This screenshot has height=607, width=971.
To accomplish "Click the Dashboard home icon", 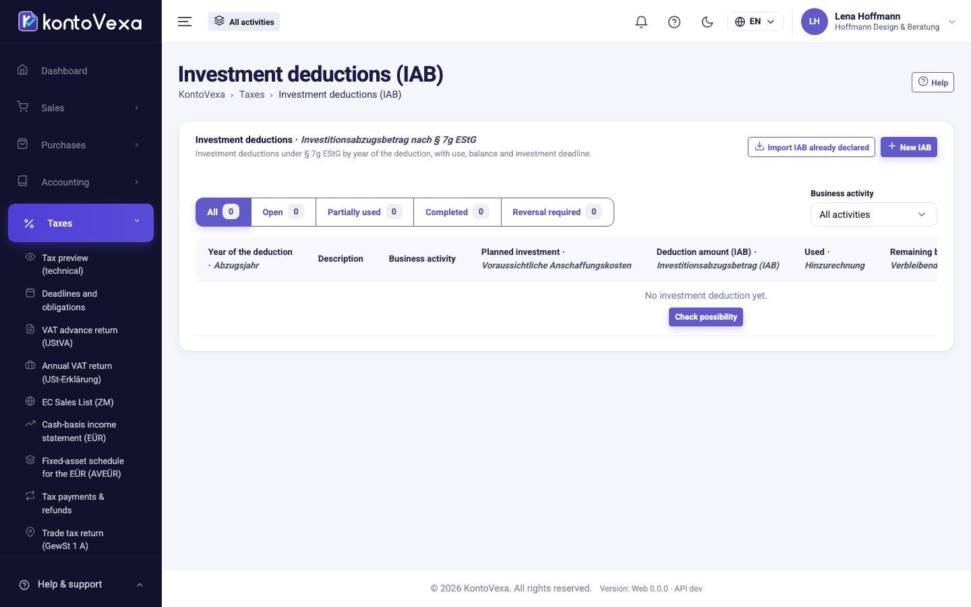I will click(23, 70).
